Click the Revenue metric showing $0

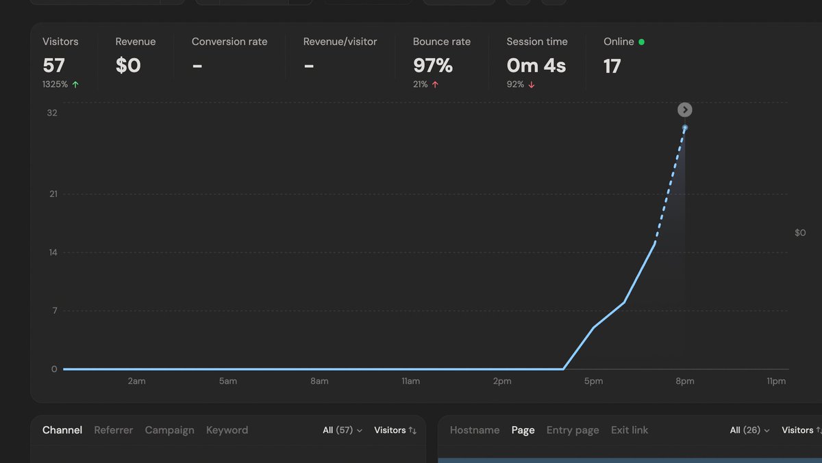tap(136, 56)
